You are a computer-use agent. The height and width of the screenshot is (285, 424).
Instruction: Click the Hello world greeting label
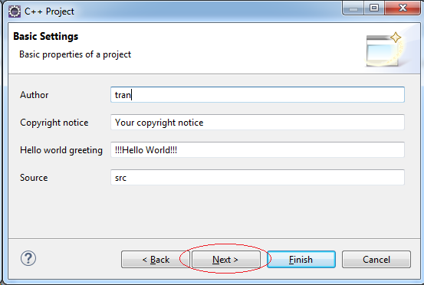(x=61, y=150)
